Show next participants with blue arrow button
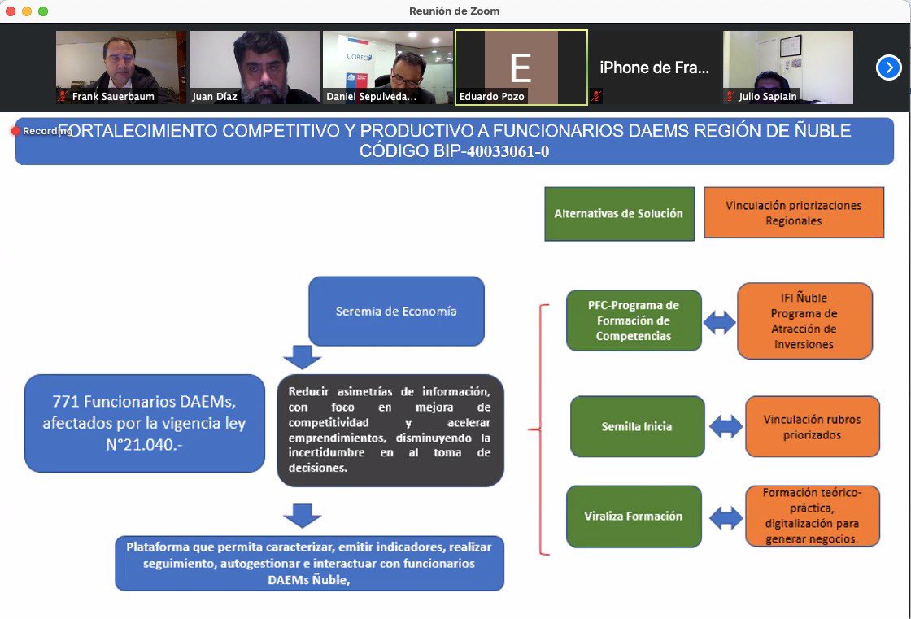 pyautogui.click(x=888, y=68)
